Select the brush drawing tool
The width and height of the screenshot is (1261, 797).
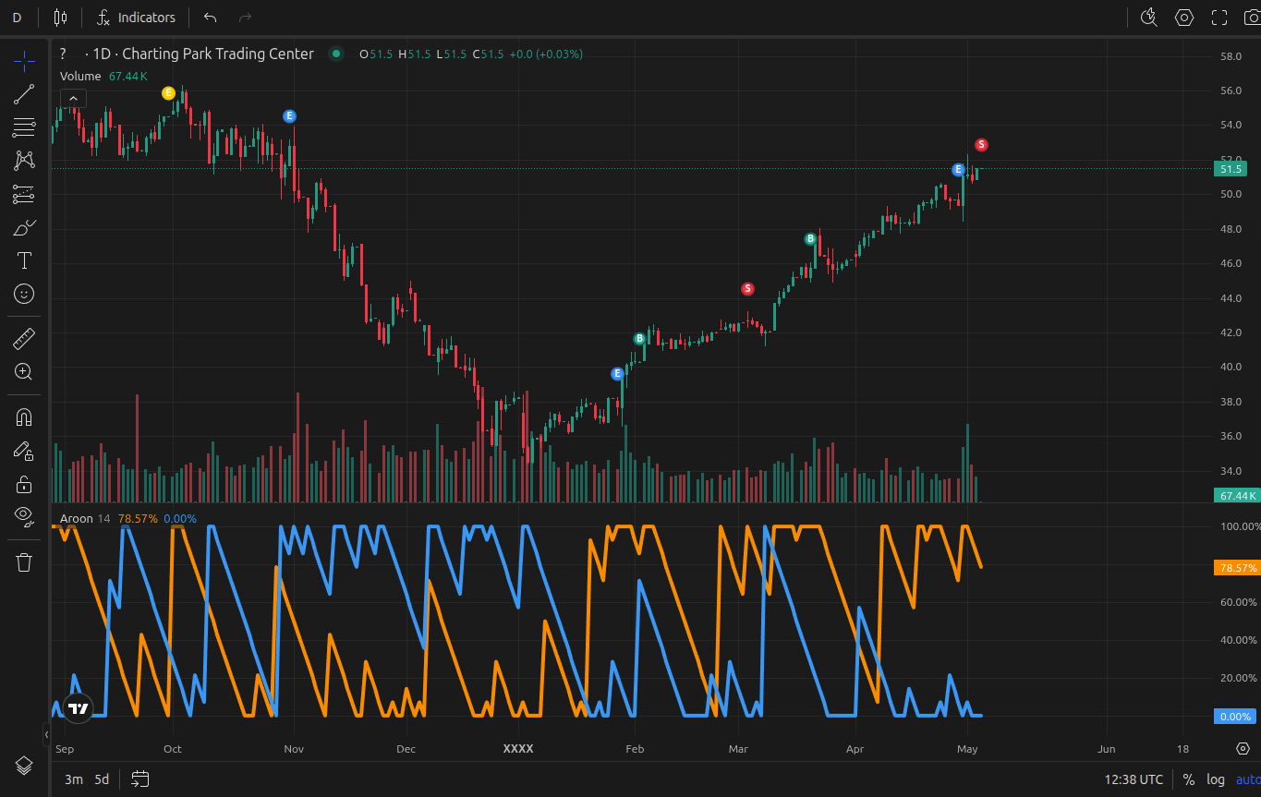coord(24,227)
